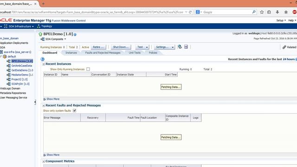
Task: Click the Fault Location column header
Action: pyautogui.click(x=153, y=117)
